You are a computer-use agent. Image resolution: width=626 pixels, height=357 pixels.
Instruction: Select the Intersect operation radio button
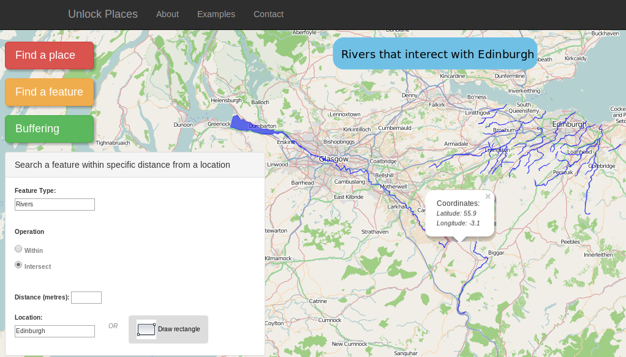click(x=18, y=265)
